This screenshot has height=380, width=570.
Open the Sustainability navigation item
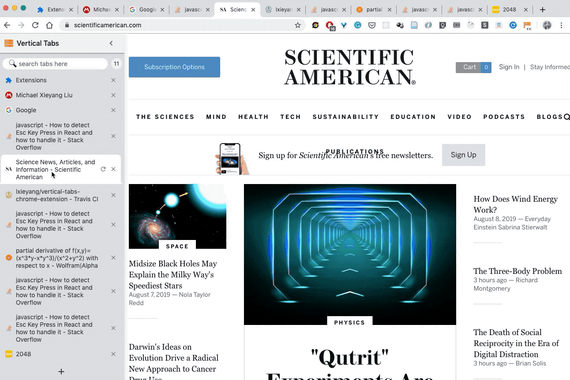(x=346, y=117)
